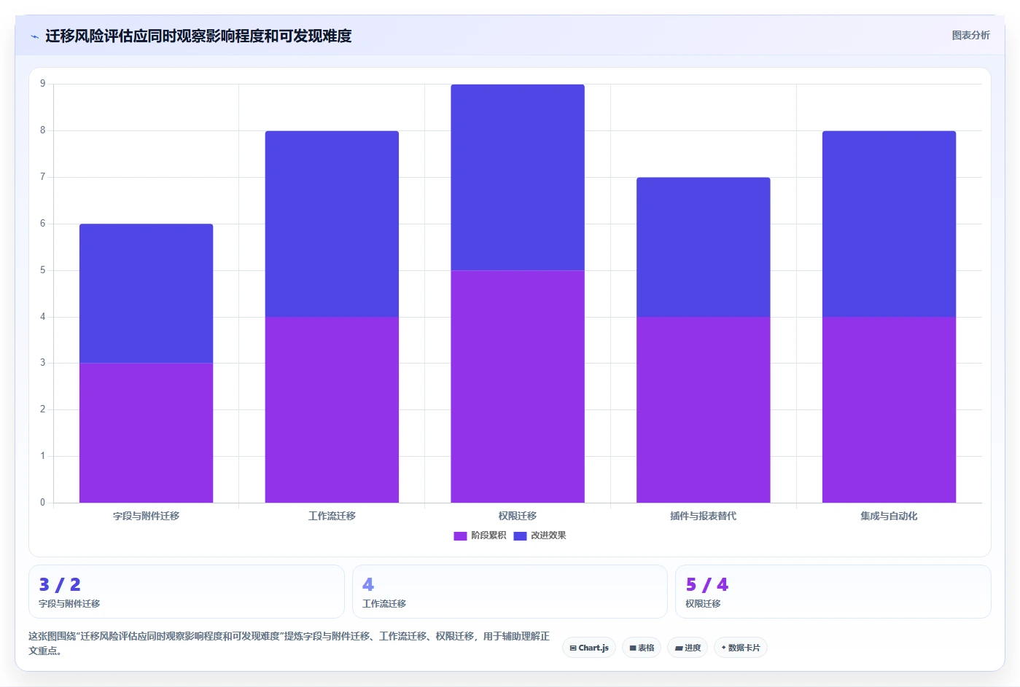1020x687 pixels.
Task: Click purple bar segment for 插件与报表替代
Action: (704, 409)
